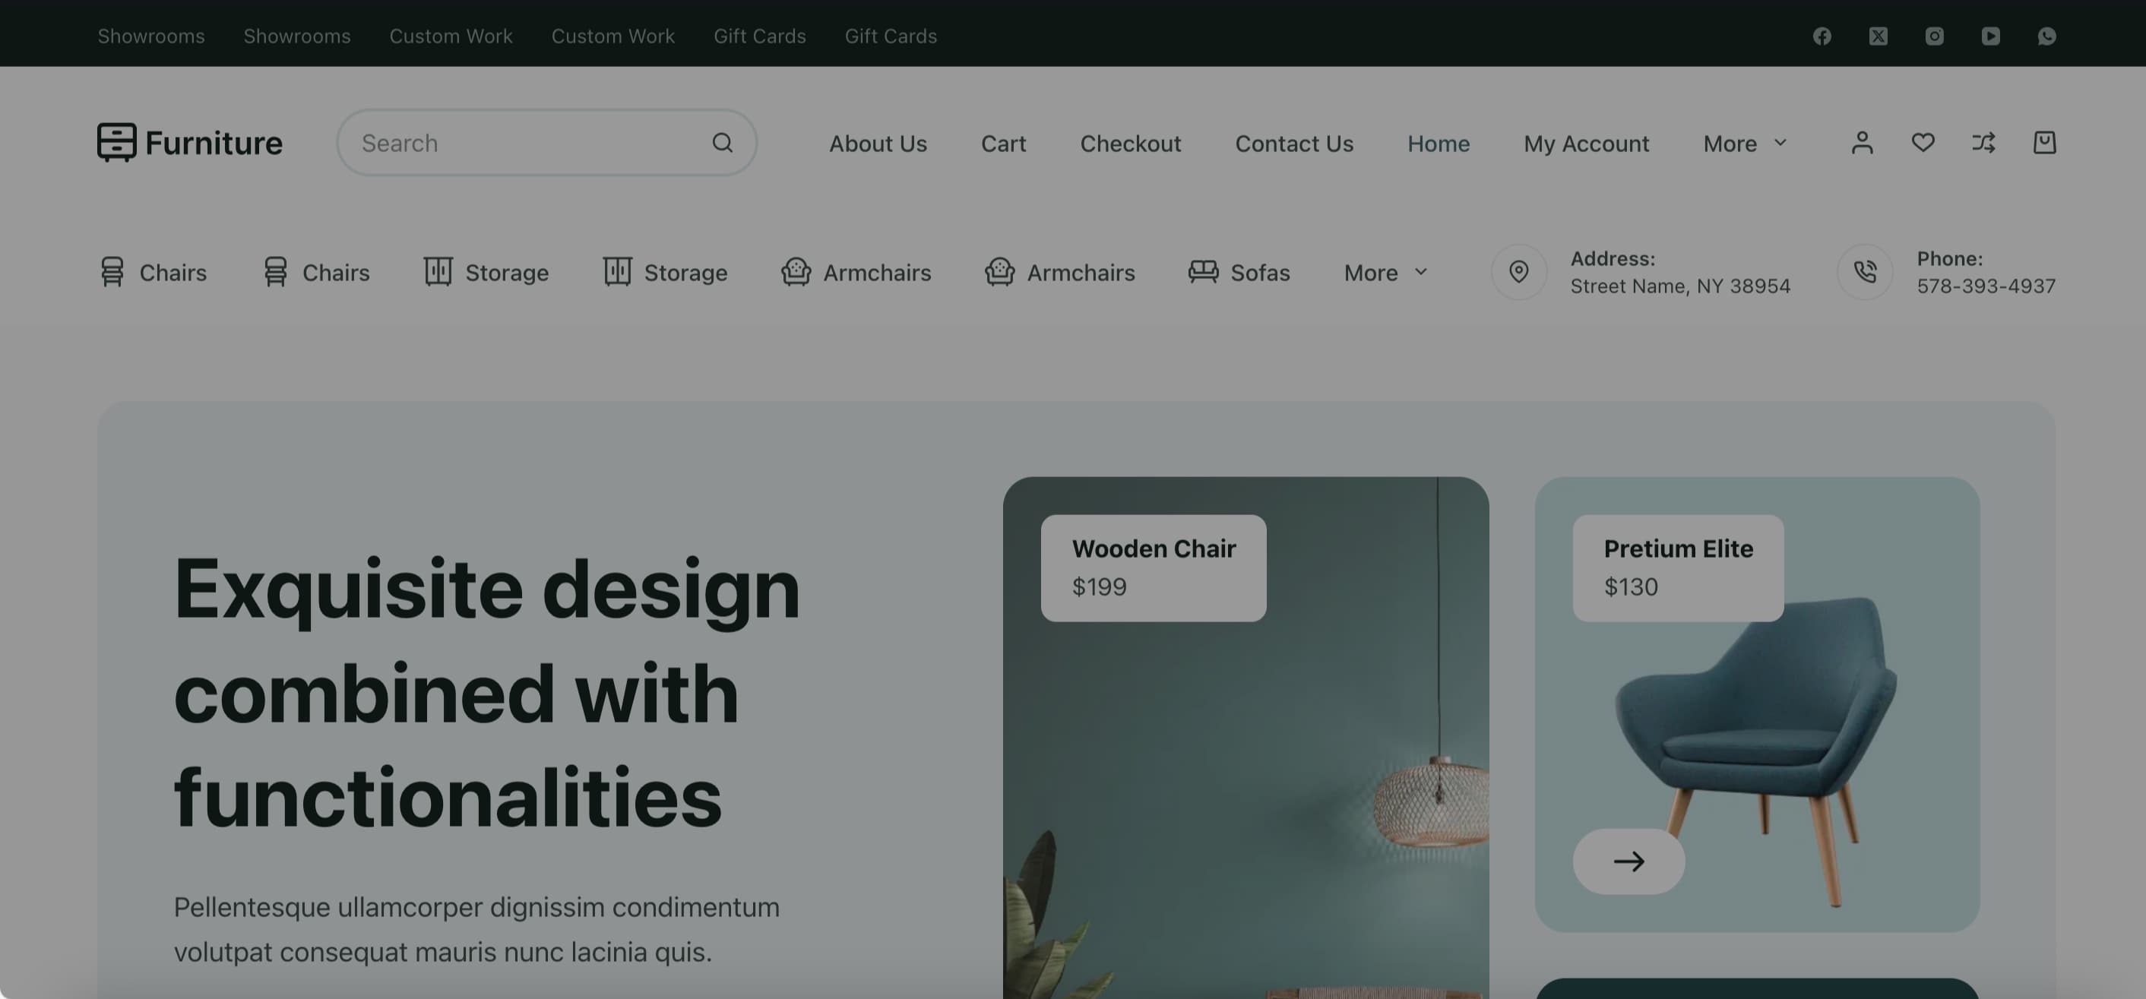Open the Instagram social icon
2146x999 pixels.
point(1935,36)
